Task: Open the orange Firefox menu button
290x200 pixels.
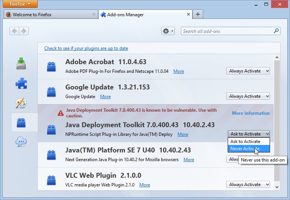Action: click(x=20, y=4)
